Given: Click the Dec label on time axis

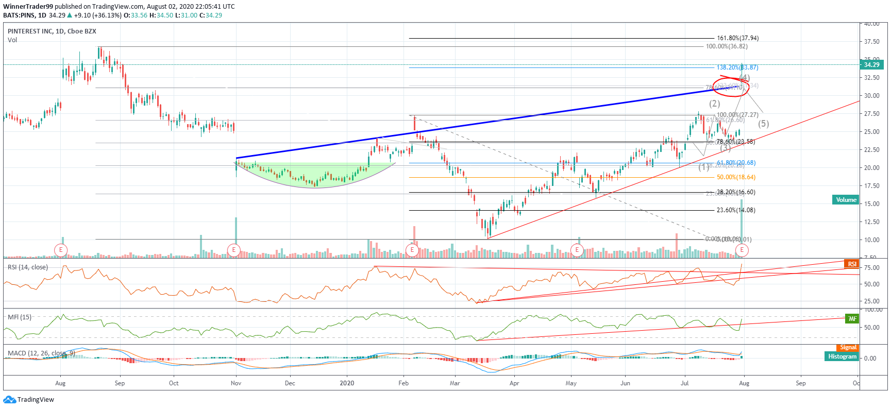Looking at the screenshot, I should point(290,383).
